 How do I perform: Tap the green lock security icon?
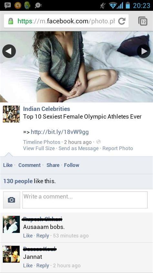11,21
